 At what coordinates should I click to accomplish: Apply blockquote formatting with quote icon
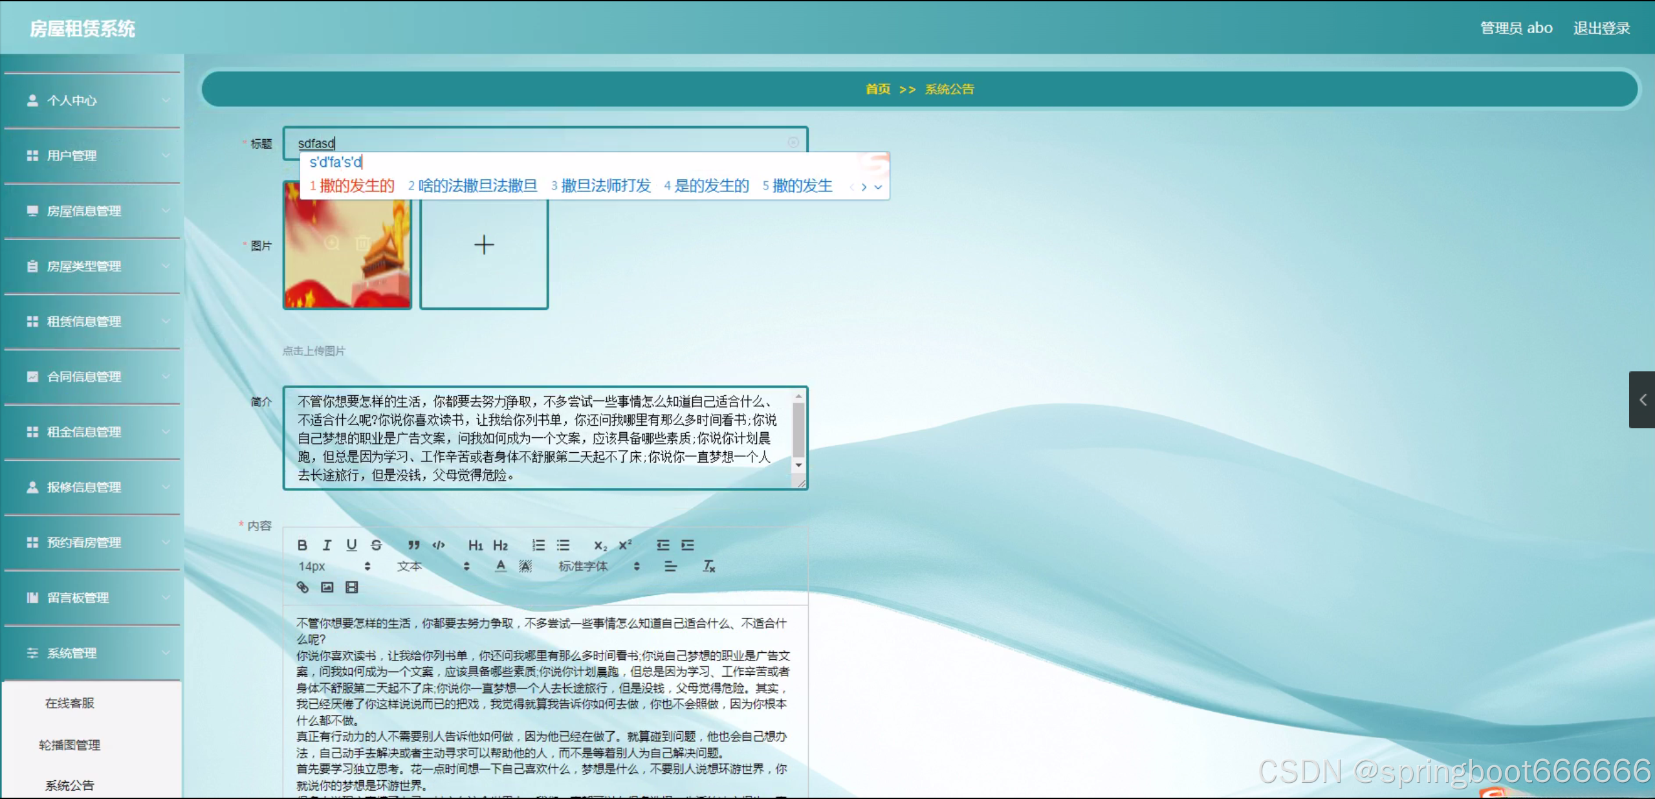(413, 545)
